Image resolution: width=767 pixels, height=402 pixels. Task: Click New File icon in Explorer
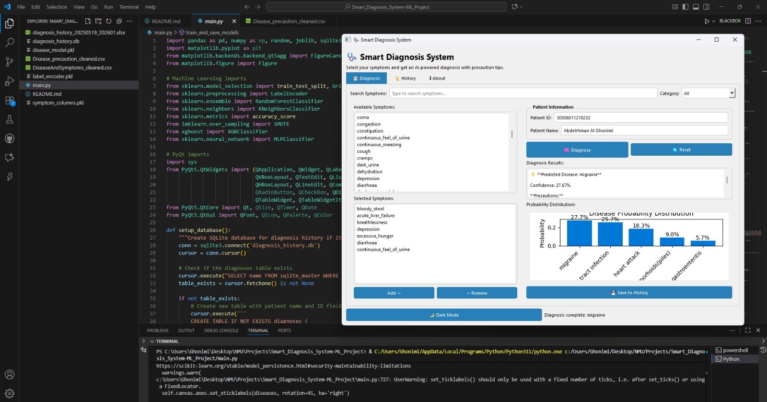point(88,21)
